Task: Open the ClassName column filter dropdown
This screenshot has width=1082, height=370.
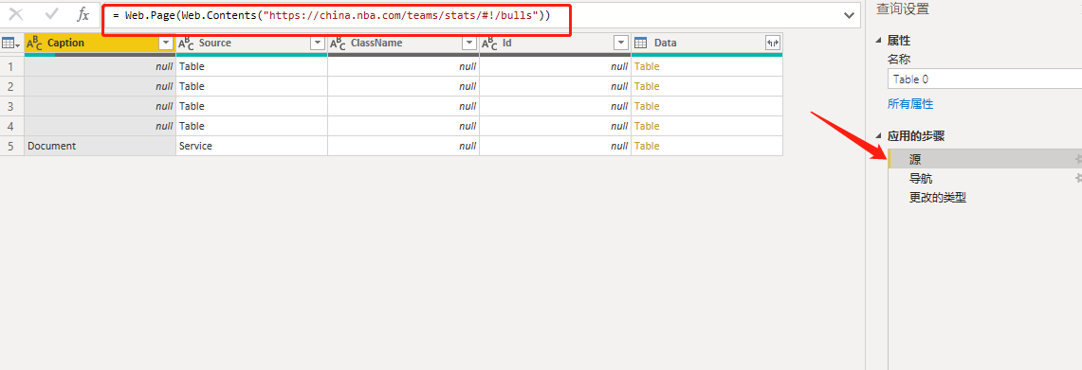Action: [469, 43]
